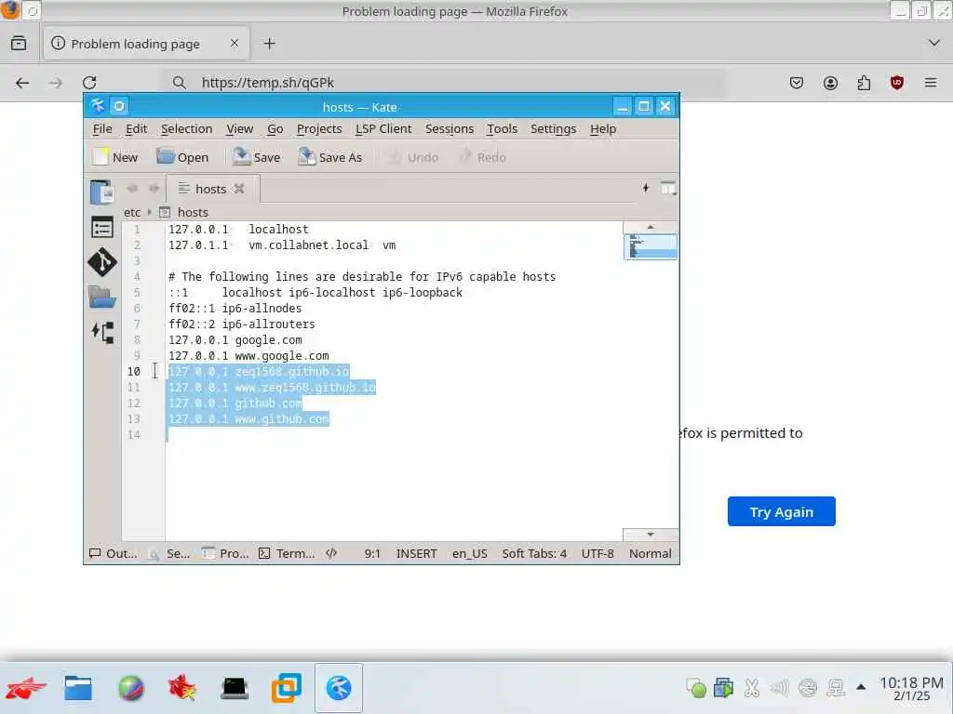Viewport: 953px width, 714px height.
Task: Go back in Firefox
Action: [x=22, y=83]
